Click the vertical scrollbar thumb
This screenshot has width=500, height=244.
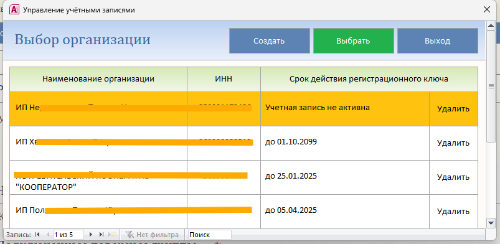(491, 86)
